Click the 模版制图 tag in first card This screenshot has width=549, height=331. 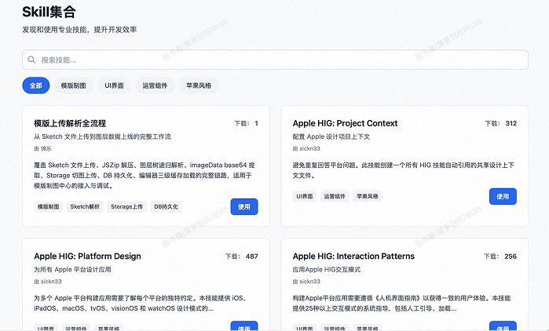point(49,206)
